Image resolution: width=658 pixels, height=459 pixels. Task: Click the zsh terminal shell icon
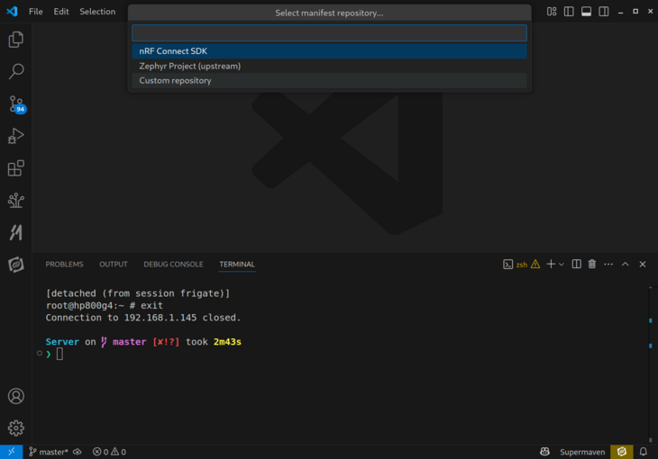pyautogui.click(x=507, y=264)
